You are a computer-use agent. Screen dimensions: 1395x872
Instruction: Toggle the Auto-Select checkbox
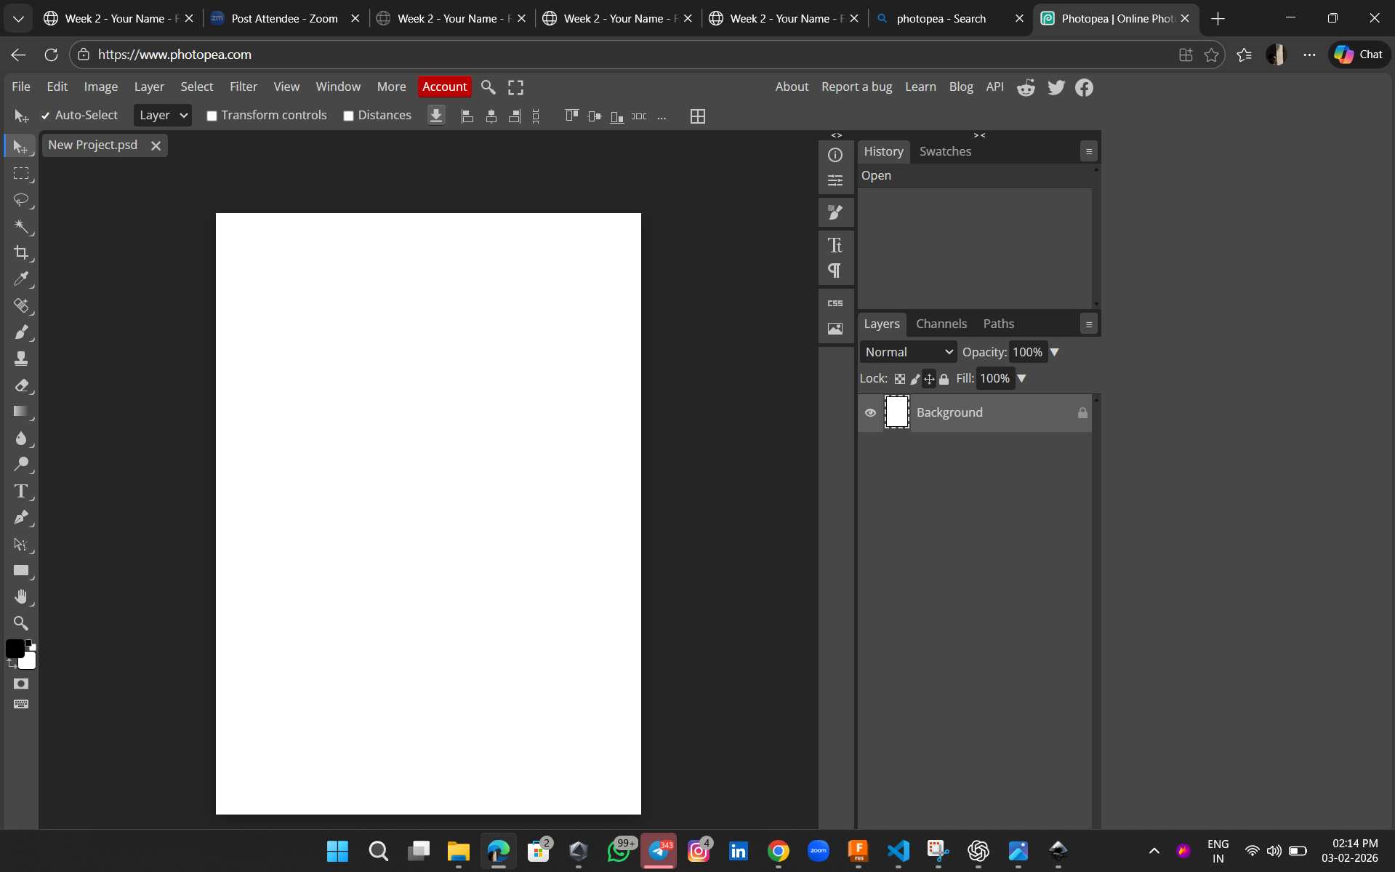tap(46, 116)
